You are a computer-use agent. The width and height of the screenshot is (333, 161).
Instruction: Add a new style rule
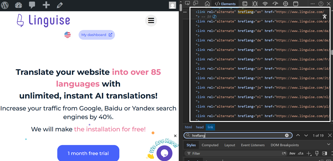[309, 153]
